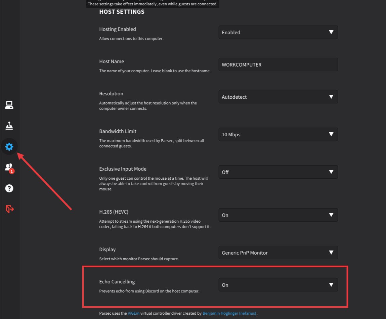Click the Host Name text field

click(278, 65)
